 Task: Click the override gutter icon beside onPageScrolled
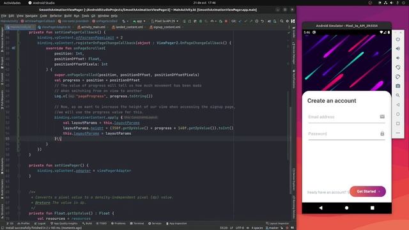[13, 49]
